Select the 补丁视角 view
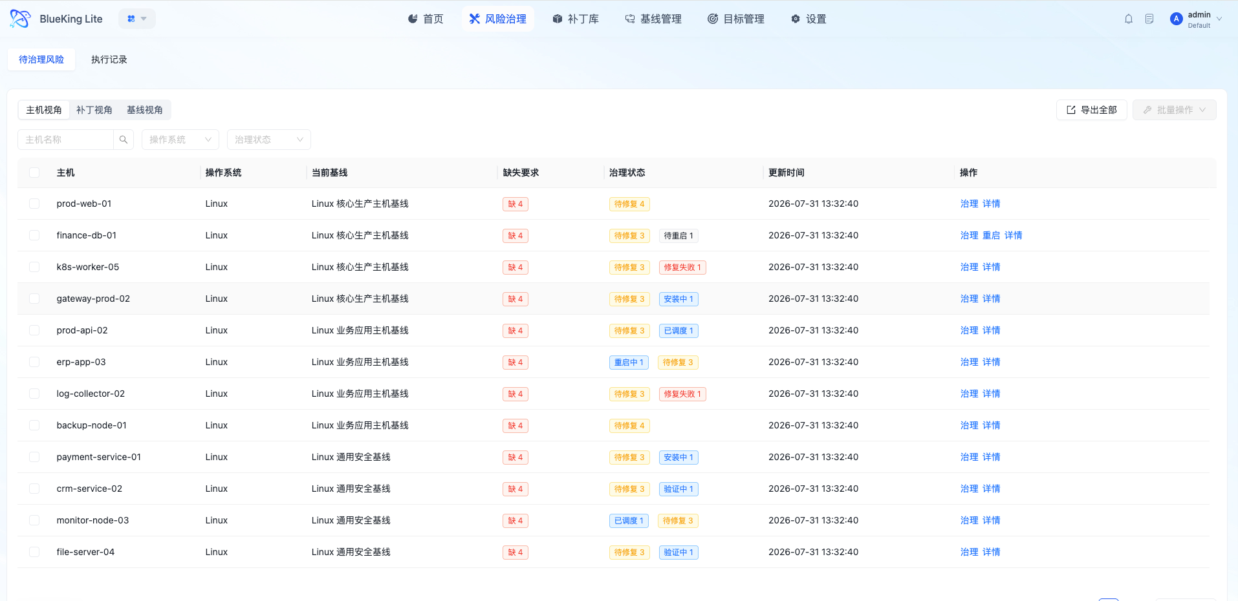 pos(94,110)
